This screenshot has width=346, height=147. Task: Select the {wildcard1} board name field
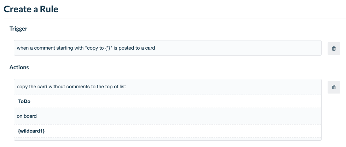[168, 131]
